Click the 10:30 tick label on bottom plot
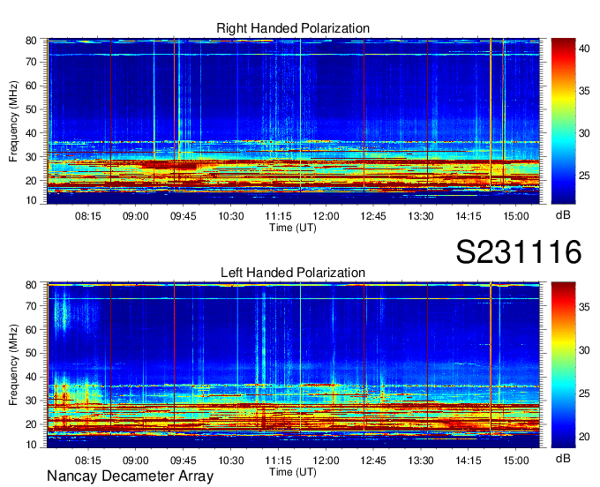The image size is (600, 487). coord(231,461)
